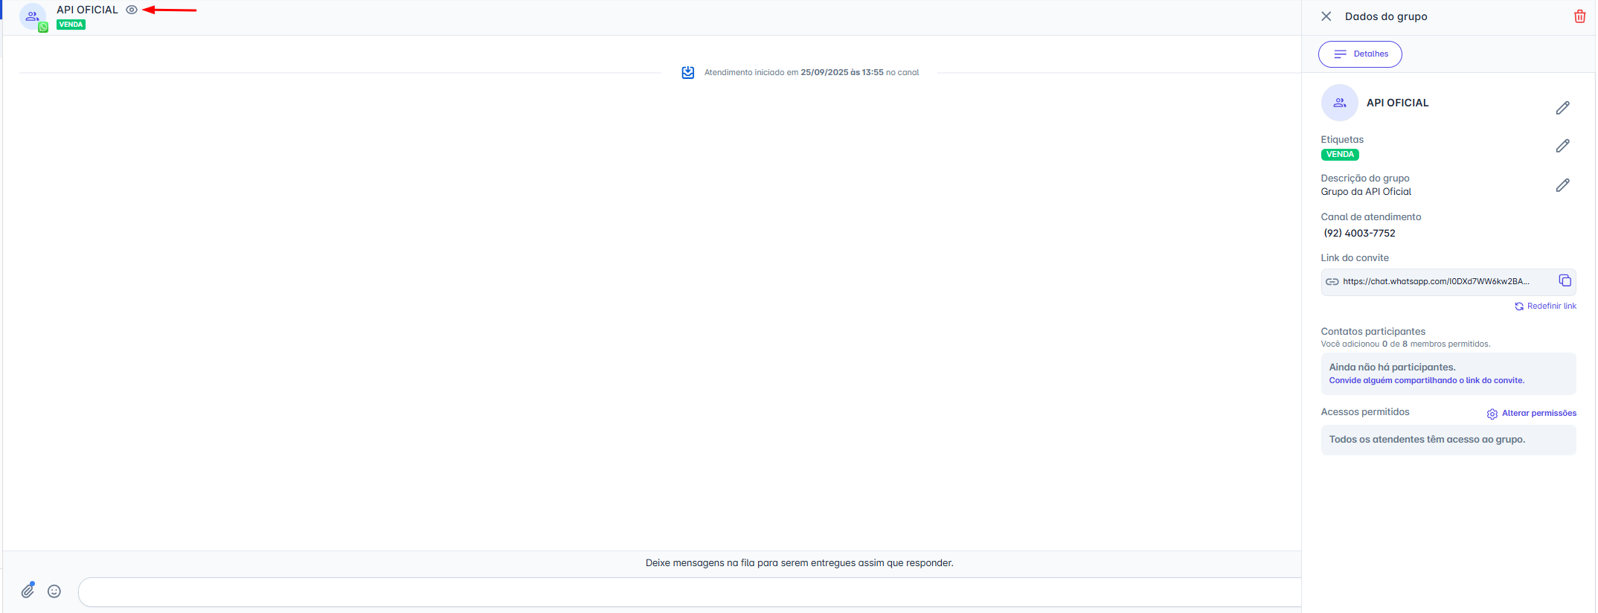Click the eye icon beside API OFICIAL
1598x613 pixels.
point(132,10)
